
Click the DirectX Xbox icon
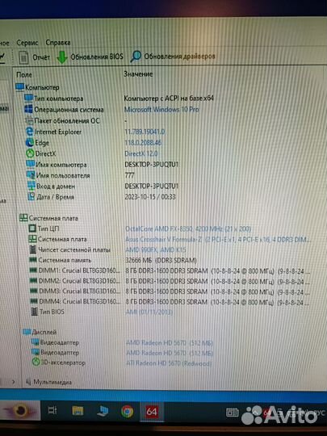coord(30,153)
